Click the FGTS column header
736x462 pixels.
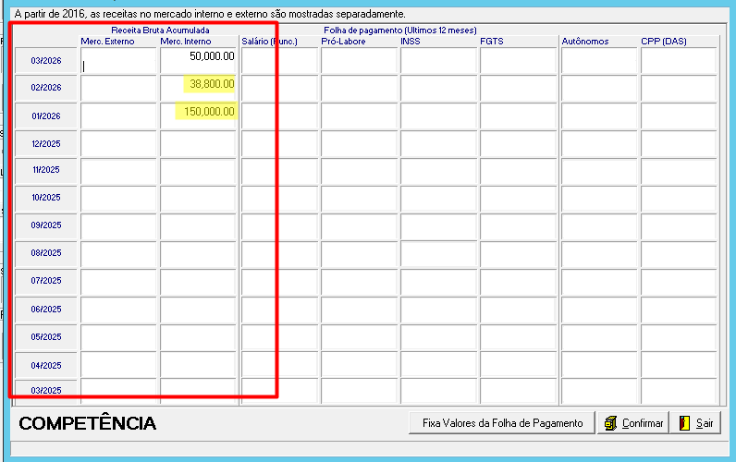[492, 42]
